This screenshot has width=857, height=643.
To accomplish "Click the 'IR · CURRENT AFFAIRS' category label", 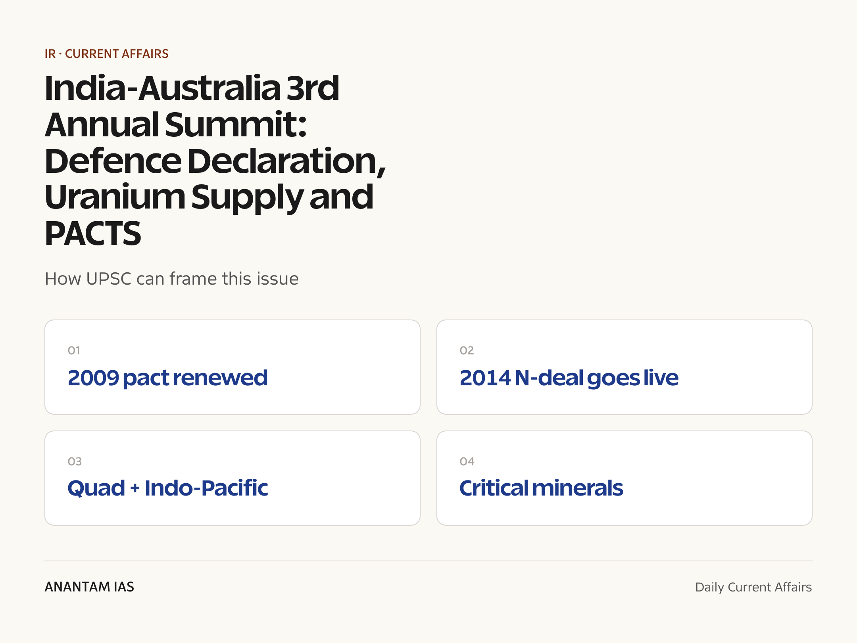I will [x=106, y=54].
